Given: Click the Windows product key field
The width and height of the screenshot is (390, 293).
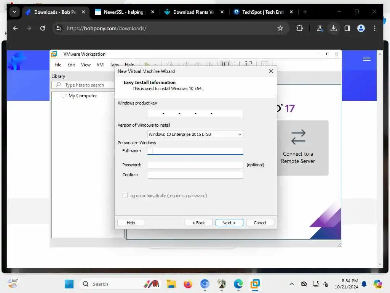Looking at the screenshot, I should click(x=195, y=113).
